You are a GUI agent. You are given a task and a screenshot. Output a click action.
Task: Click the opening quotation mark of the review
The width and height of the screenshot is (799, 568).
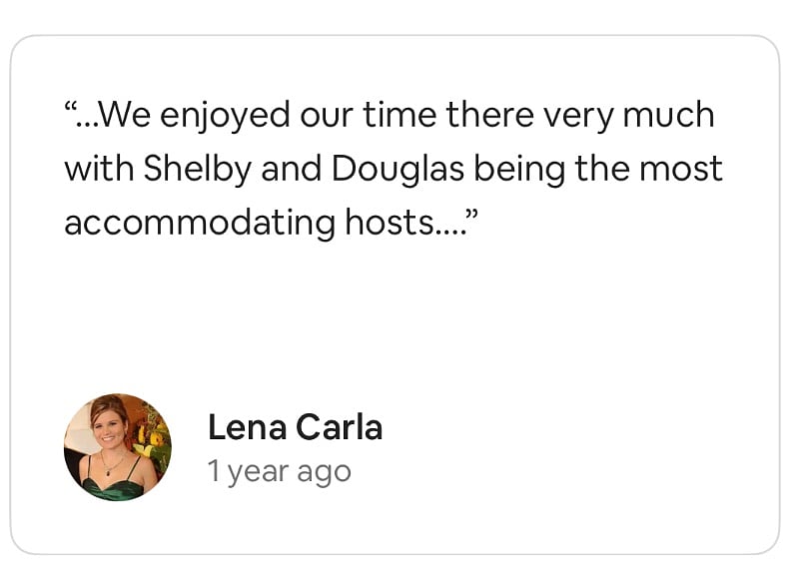pos(71,107)
